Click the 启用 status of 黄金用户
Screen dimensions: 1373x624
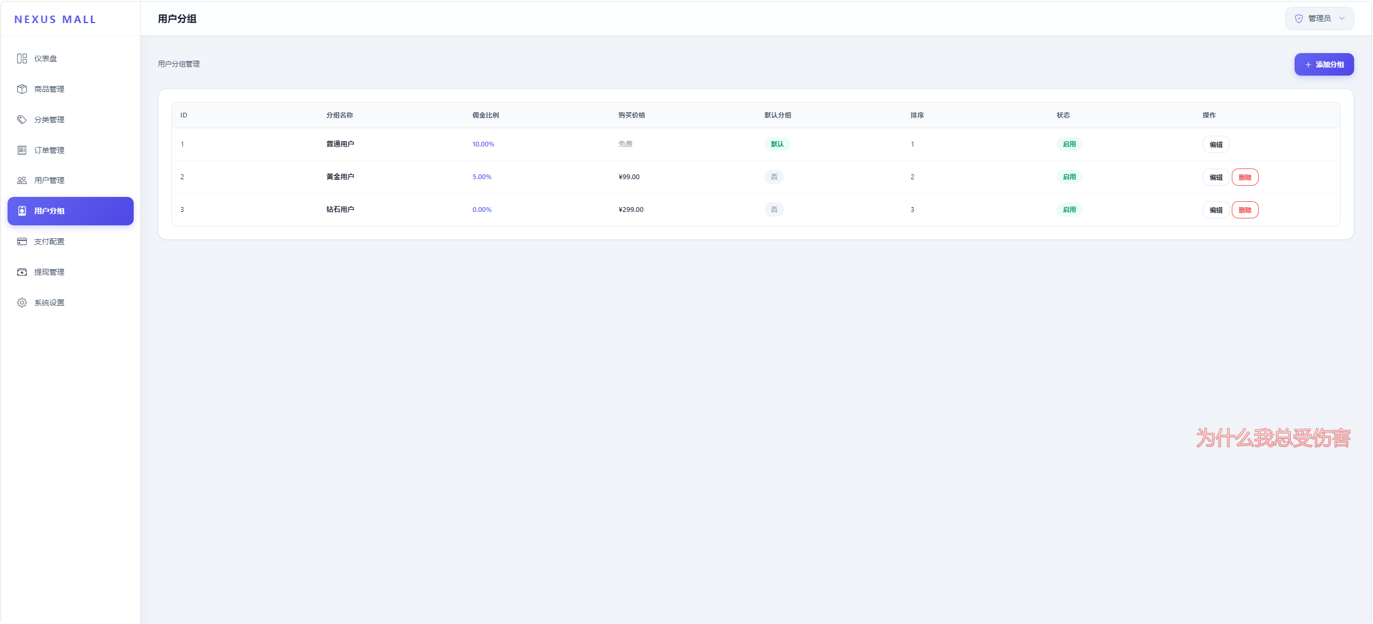pyautogui.click(x=1069, y=177)
